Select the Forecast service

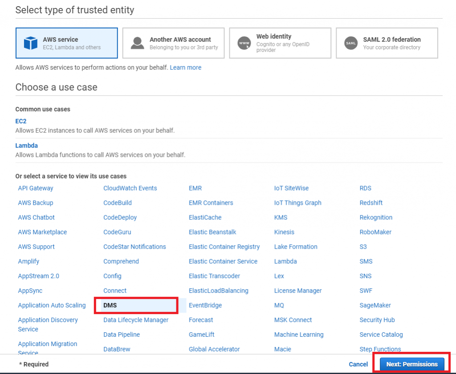point(201,320)
